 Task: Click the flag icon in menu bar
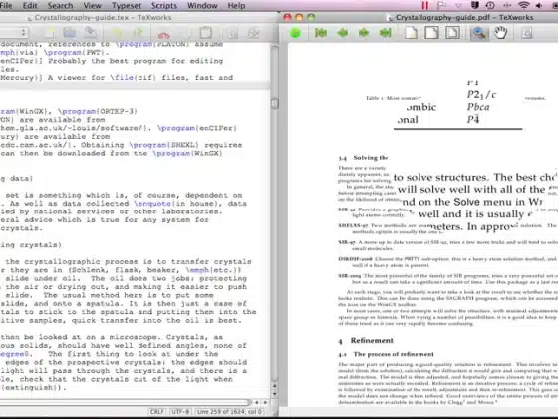441,5
